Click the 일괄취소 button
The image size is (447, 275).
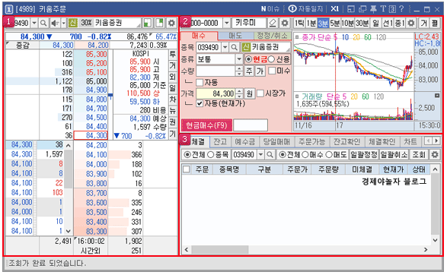(x=394, y=155)
